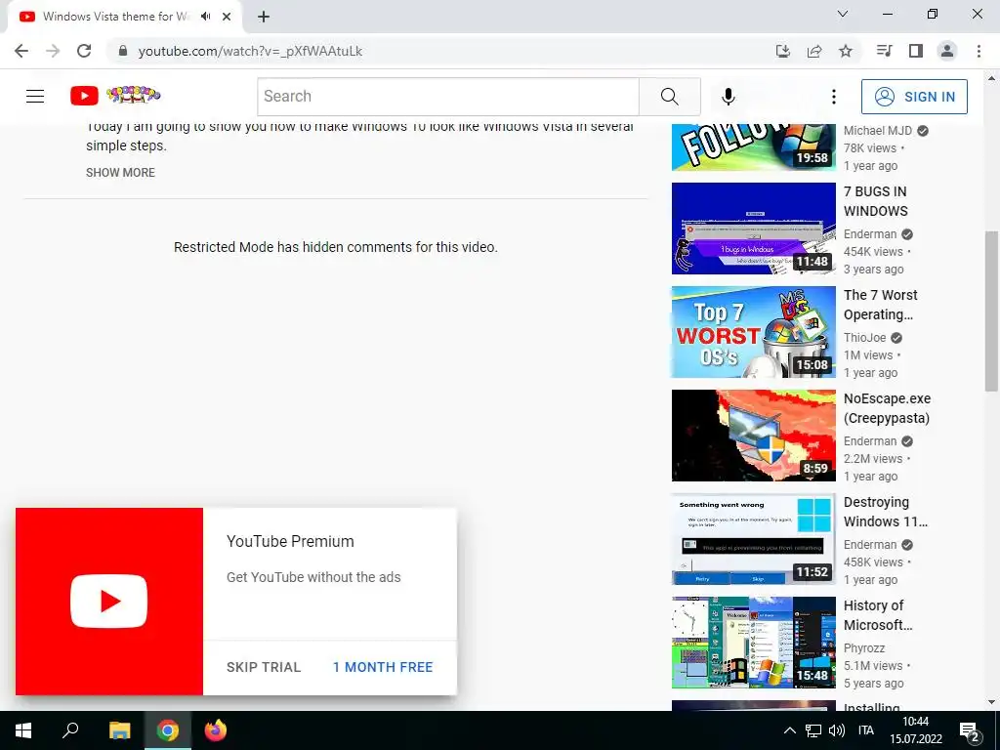Open YouTube settings three-dot menu

[x=834, y=97]
